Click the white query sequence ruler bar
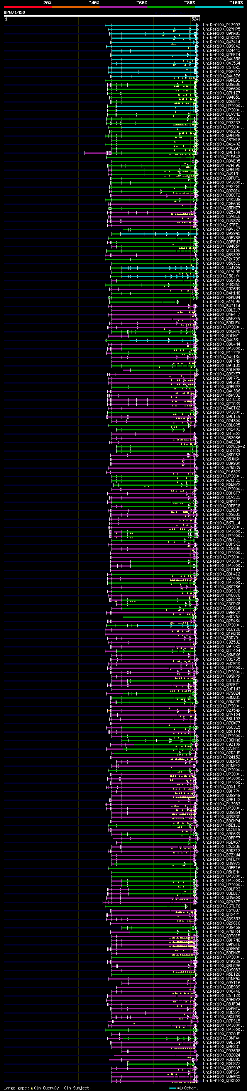 point(102,15)
